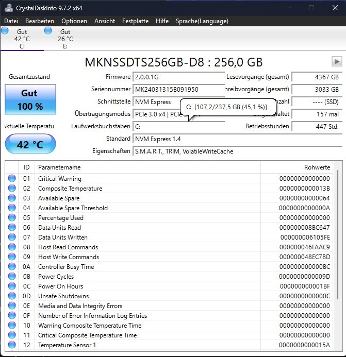Click the total reads value 4367 GB
This screenshot has height=357, width=346.
click(x=317, y=77)
